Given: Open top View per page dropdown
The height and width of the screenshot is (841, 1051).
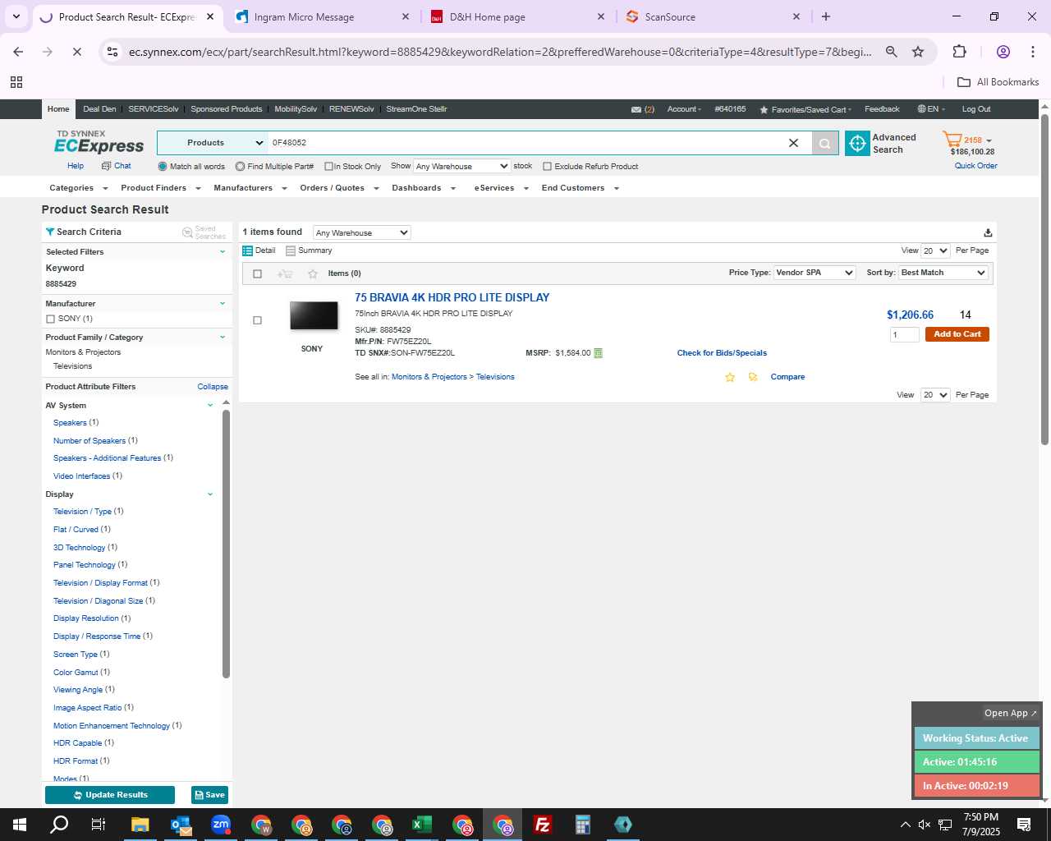Looking at the screenshot, I should (935, 250).
